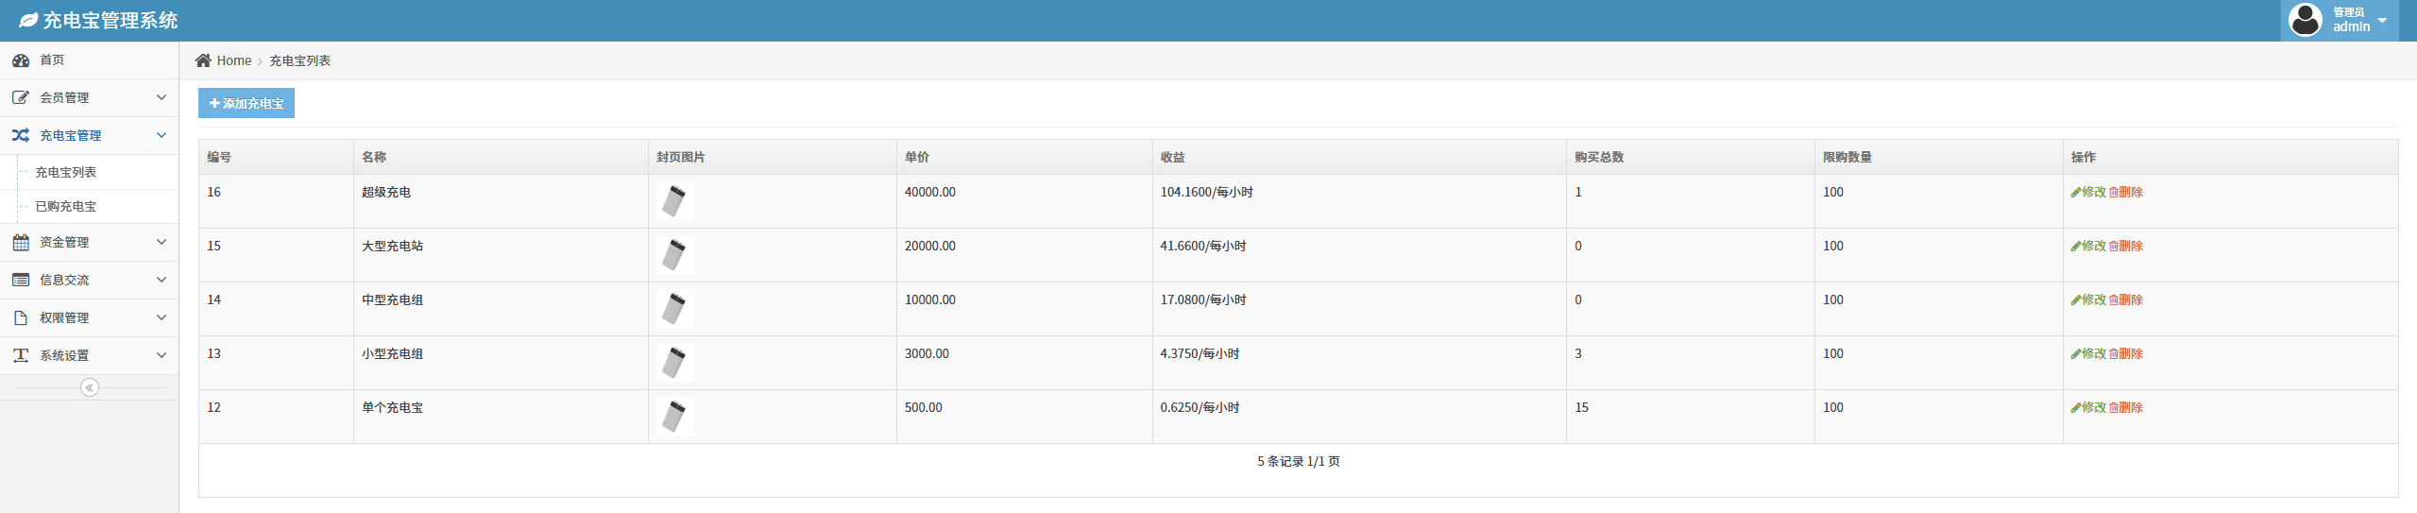Click the 5 条记录 1/1 页 pagination text
The height and width of the screenshot is (513, 2417).
click(x=1299, y=461)
